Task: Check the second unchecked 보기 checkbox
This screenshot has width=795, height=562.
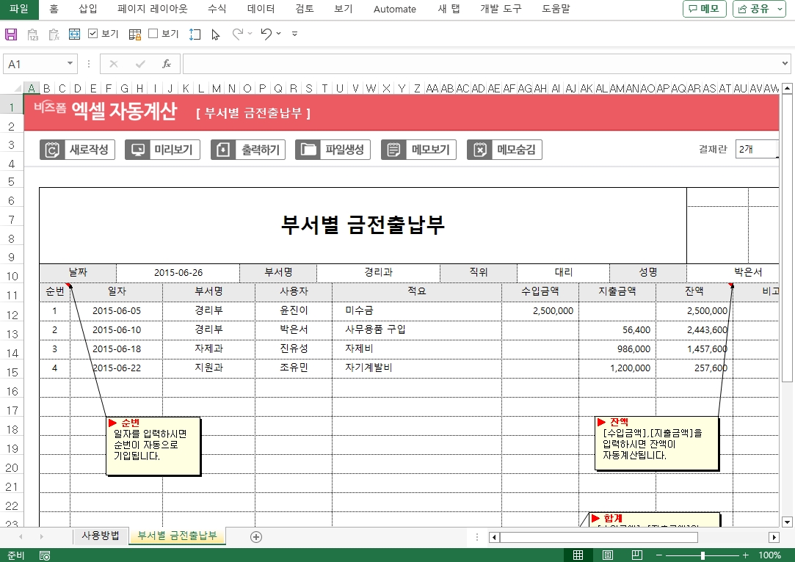Action: (153, 34)
